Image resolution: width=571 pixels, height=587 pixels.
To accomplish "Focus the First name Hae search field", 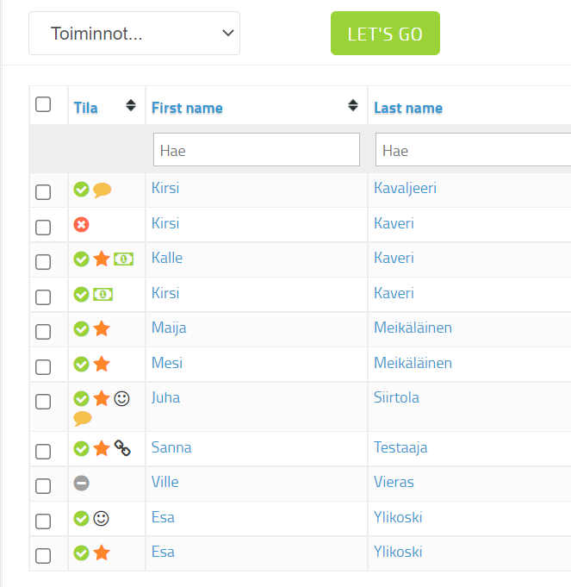I will coord(257,149).
